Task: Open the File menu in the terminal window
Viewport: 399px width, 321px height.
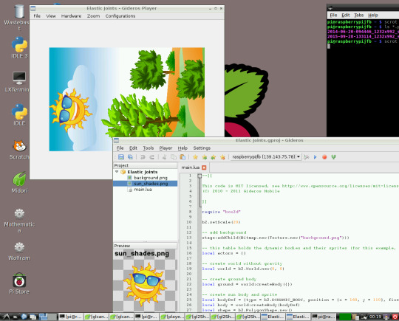Action: tap(333, 15)
